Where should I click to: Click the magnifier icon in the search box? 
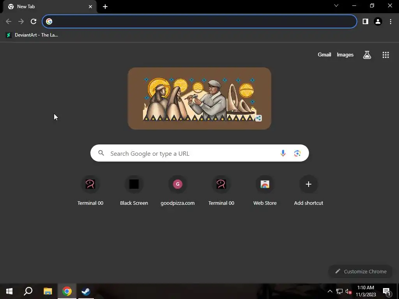(101, 153)
